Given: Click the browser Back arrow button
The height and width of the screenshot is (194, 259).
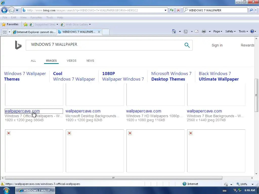Looking at the screenshot, I should pos(5,10).
